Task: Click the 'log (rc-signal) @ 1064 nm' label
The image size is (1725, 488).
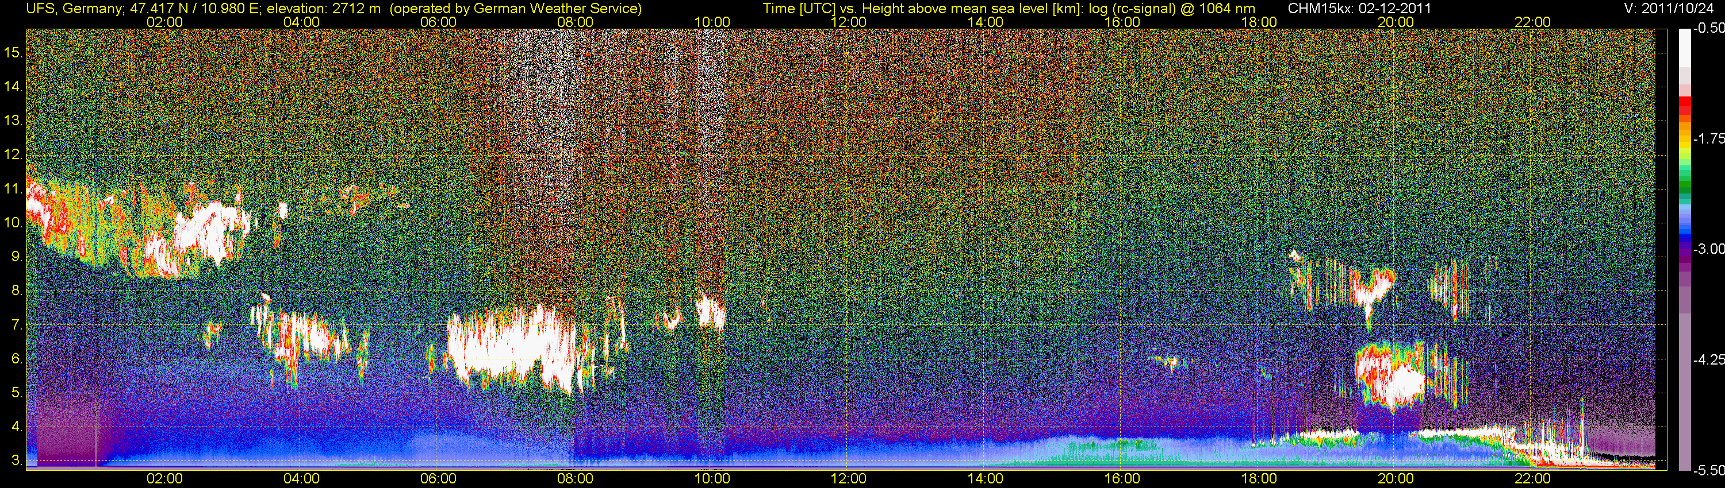Action: point(1173,9)
